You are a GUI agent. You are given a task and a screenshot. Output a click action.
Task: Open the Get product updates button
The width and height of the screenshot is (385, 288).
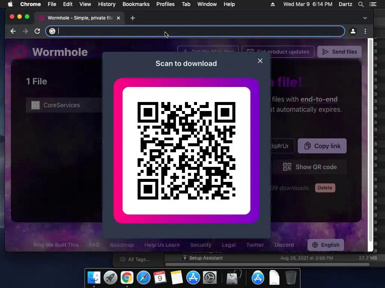[x=278, y=52]
